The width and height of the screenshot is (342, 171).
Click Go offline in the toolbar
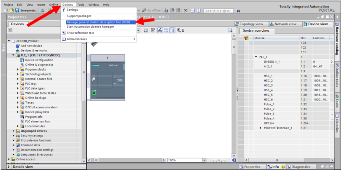152,10
